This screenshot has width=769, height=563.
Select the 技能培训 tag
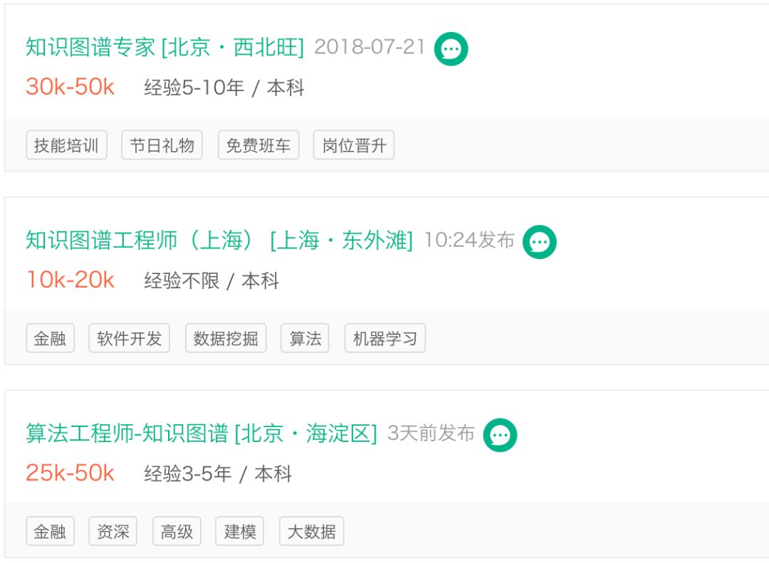[66, 145]
